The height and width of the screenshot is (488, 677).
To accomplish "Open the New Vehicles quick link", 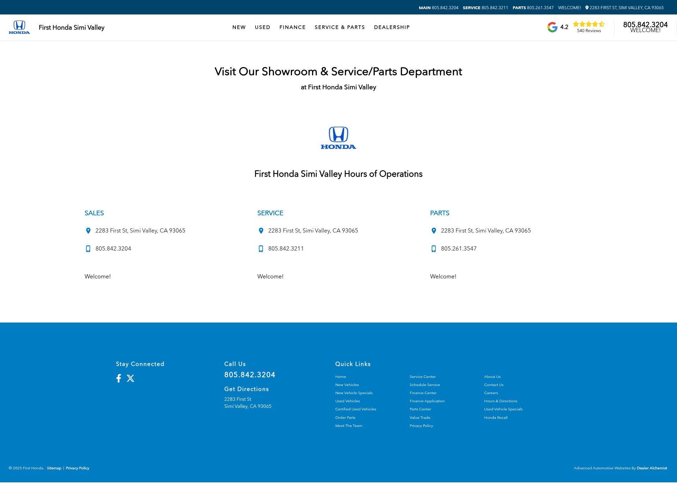I will pos(347,385).
